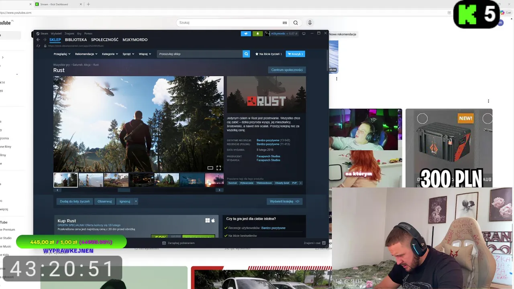
Task: Click the Steam logo menu in the title bar
Action: [x=42, y=34]
